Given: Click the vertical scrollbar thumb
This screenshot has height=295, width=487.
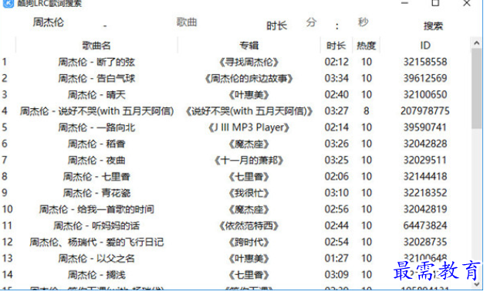Looking at the screenshot, I should [x=477, y=89].
